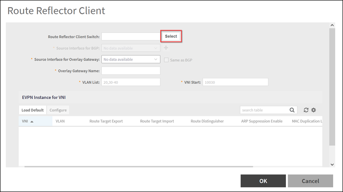The width and height of the screenshot is (343, 192).
Task: Sort by ARP Suppression Enable column
Action: [x=262, y=121]
